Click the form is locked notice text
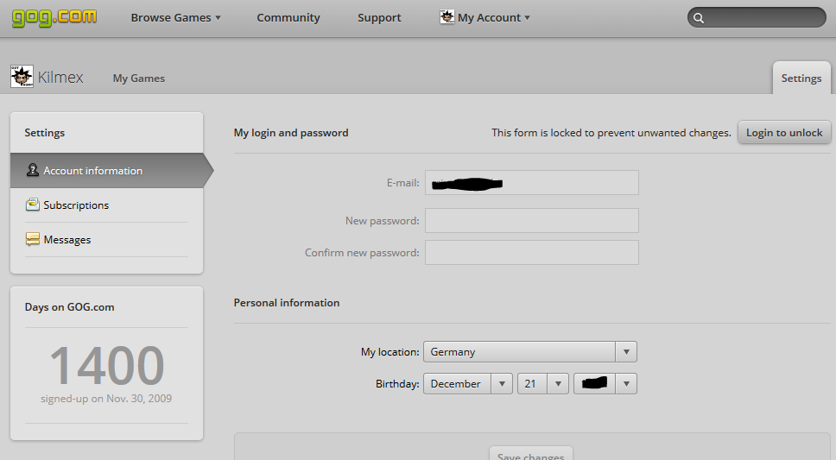 611,133
